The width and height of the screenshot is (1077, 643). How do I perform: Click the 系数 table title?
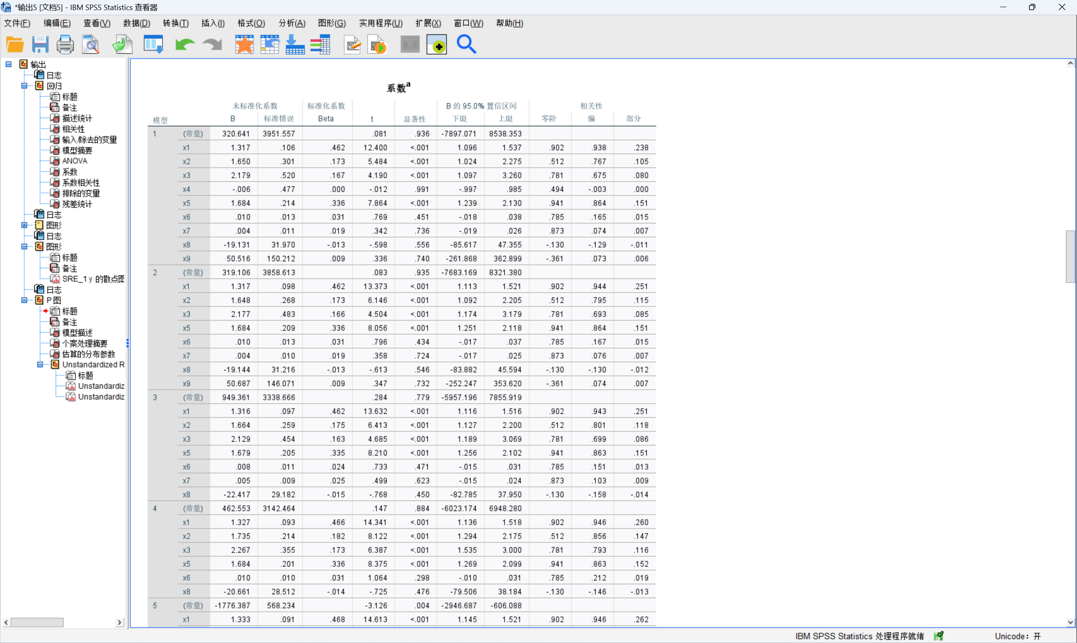[x=398, y=87]
